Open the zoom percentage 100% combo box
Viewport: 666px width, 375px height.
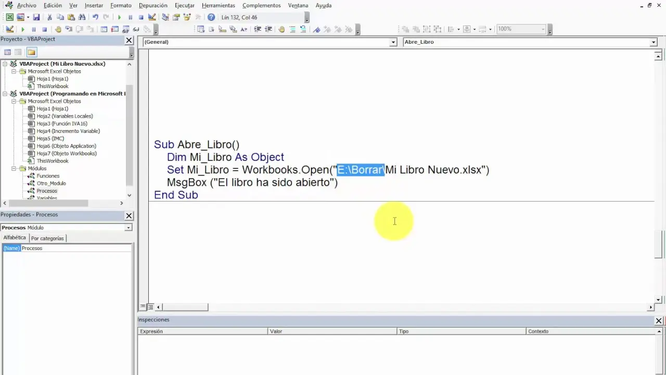point(520,29)
